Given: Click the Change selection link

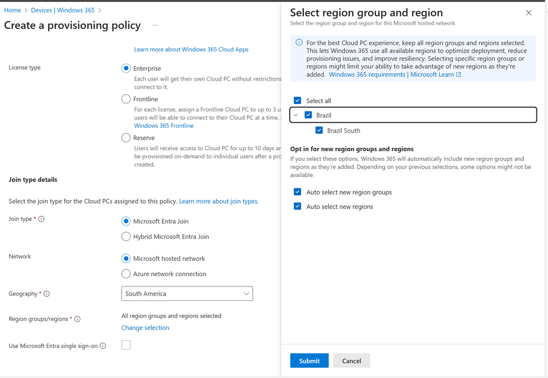Looking at the screenshot, I should (145, 328).
